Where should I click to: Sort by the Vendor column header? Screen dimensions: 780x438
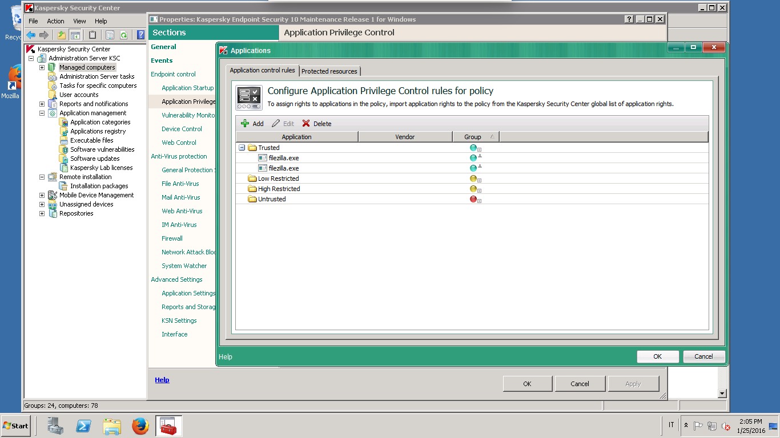click(x=405, y=137)
